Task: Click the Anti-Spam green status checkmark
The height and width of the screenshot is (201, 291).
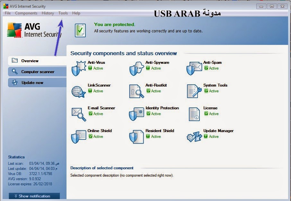Action: pos(206,68)
